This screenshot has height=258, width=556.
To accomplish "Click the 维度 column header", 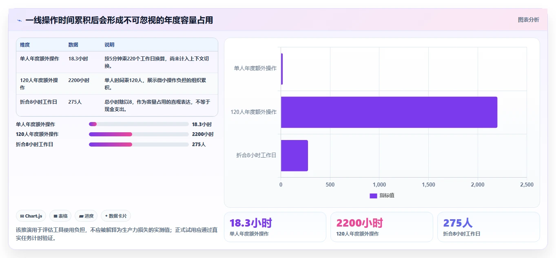I will (25, 45).
